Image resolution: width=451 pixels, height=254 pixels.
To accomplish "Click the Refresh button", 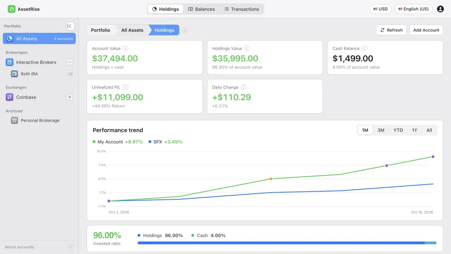I will click(391, 30).
